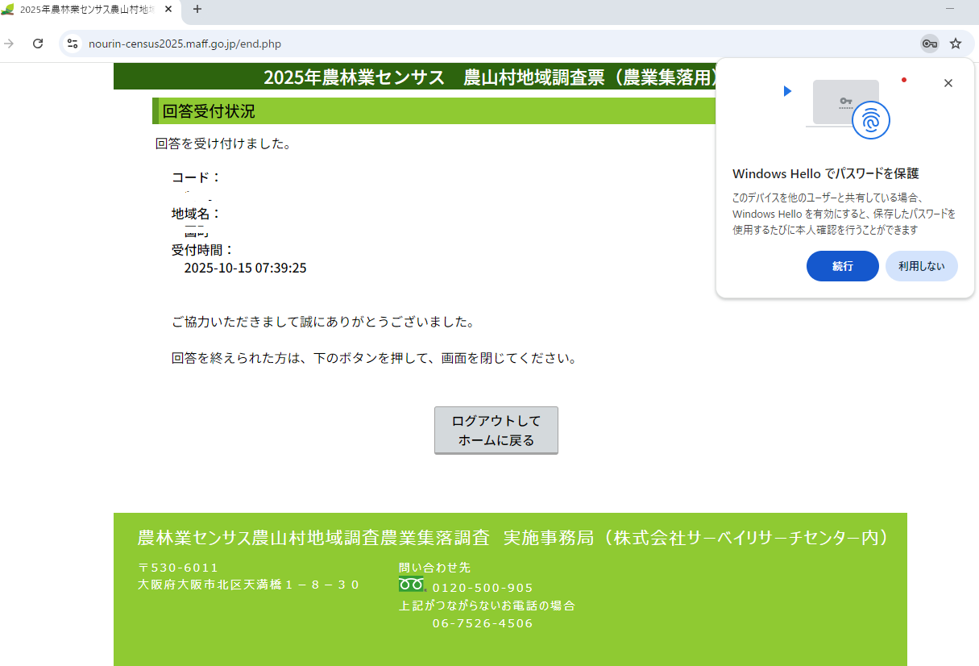
Task: Open a new browser tab
Action: click(197, 11)
